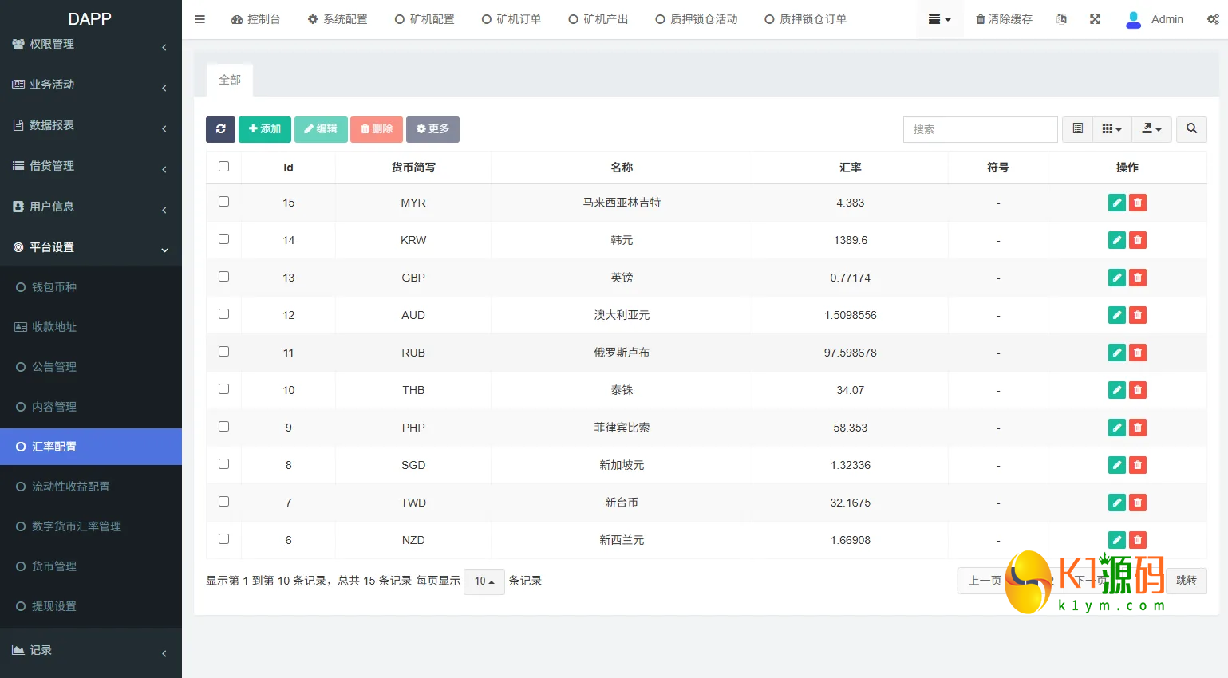Viewport: 1228px width, 678px height.
Task: Open the column visibility grid dropdown
Action: [x=1112, y=129]
